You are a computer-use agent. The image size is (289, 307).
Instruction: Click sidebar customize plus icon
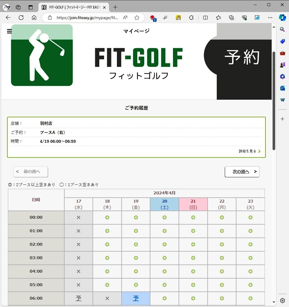(282, 119)
